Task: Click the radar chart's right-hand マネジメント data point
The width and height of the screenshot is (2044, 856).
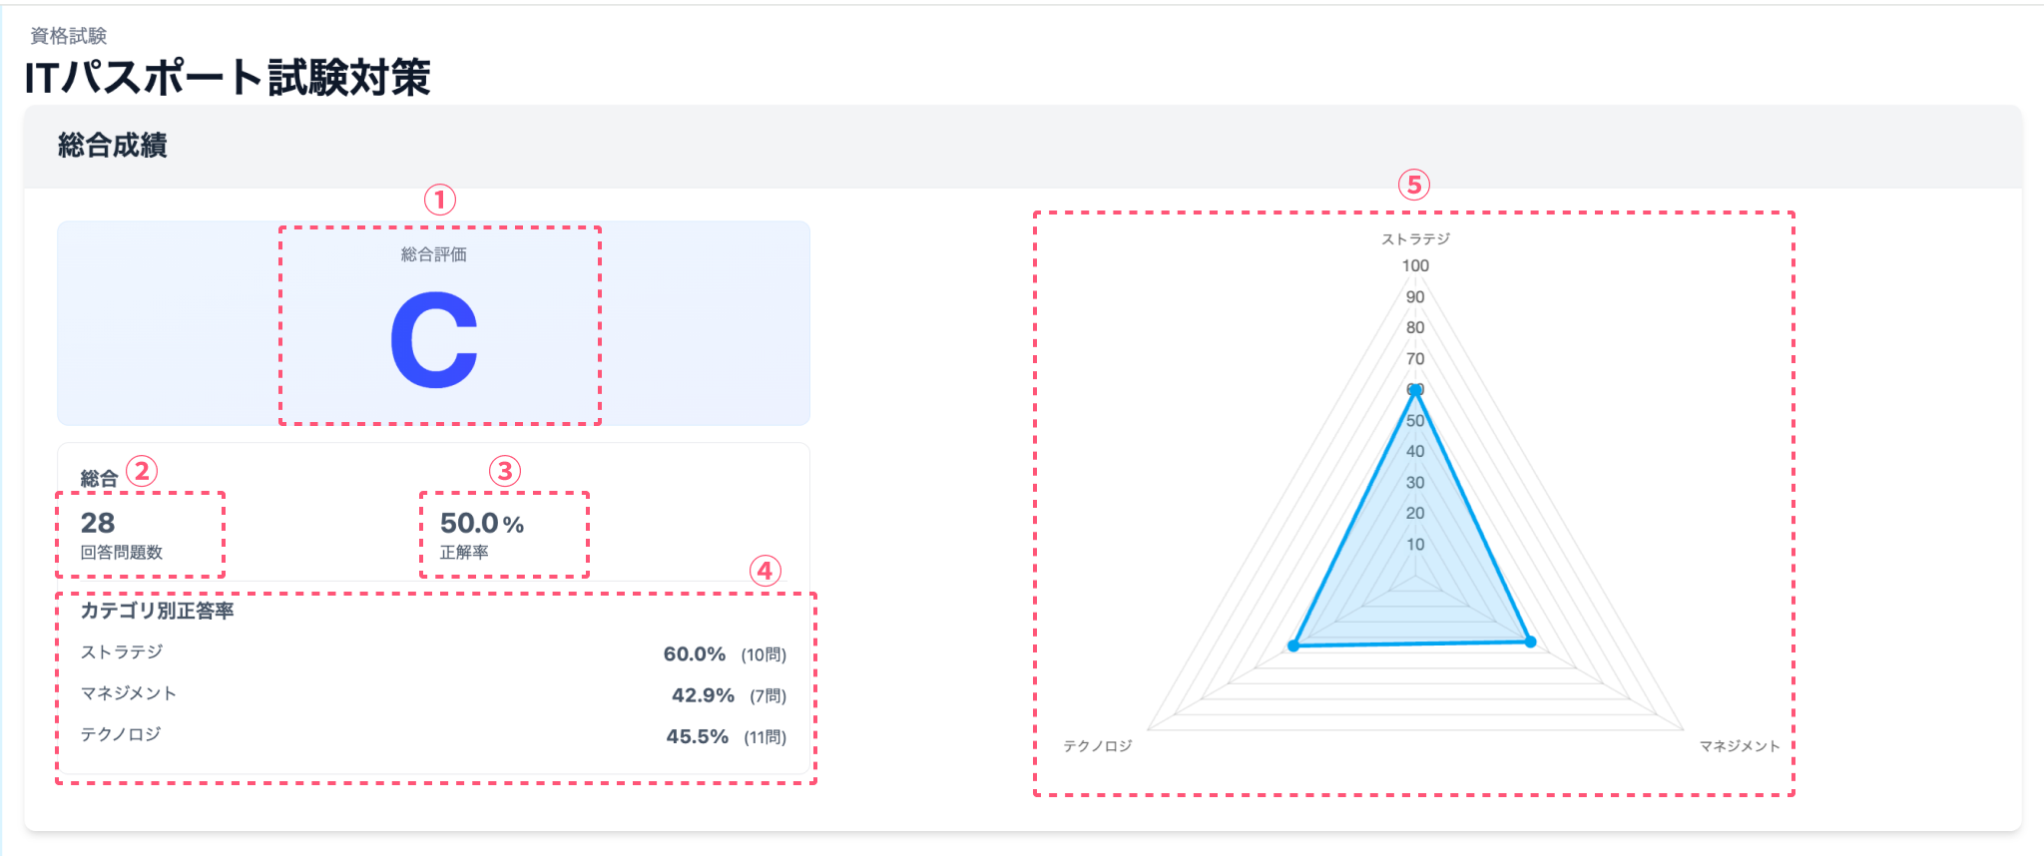Action: [1530, 642]
